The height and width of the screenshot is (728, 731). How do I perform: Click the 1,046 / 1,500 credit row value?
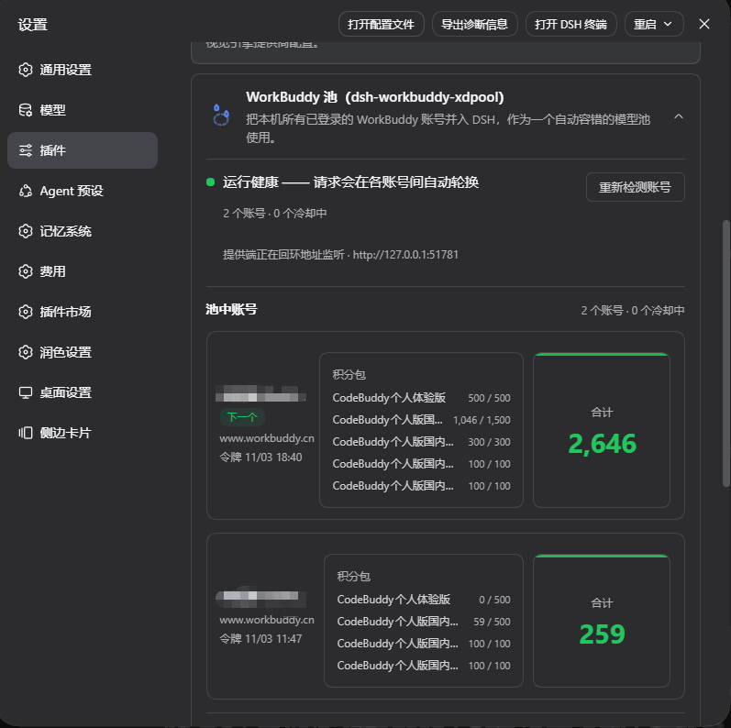(x=482, y=420)
